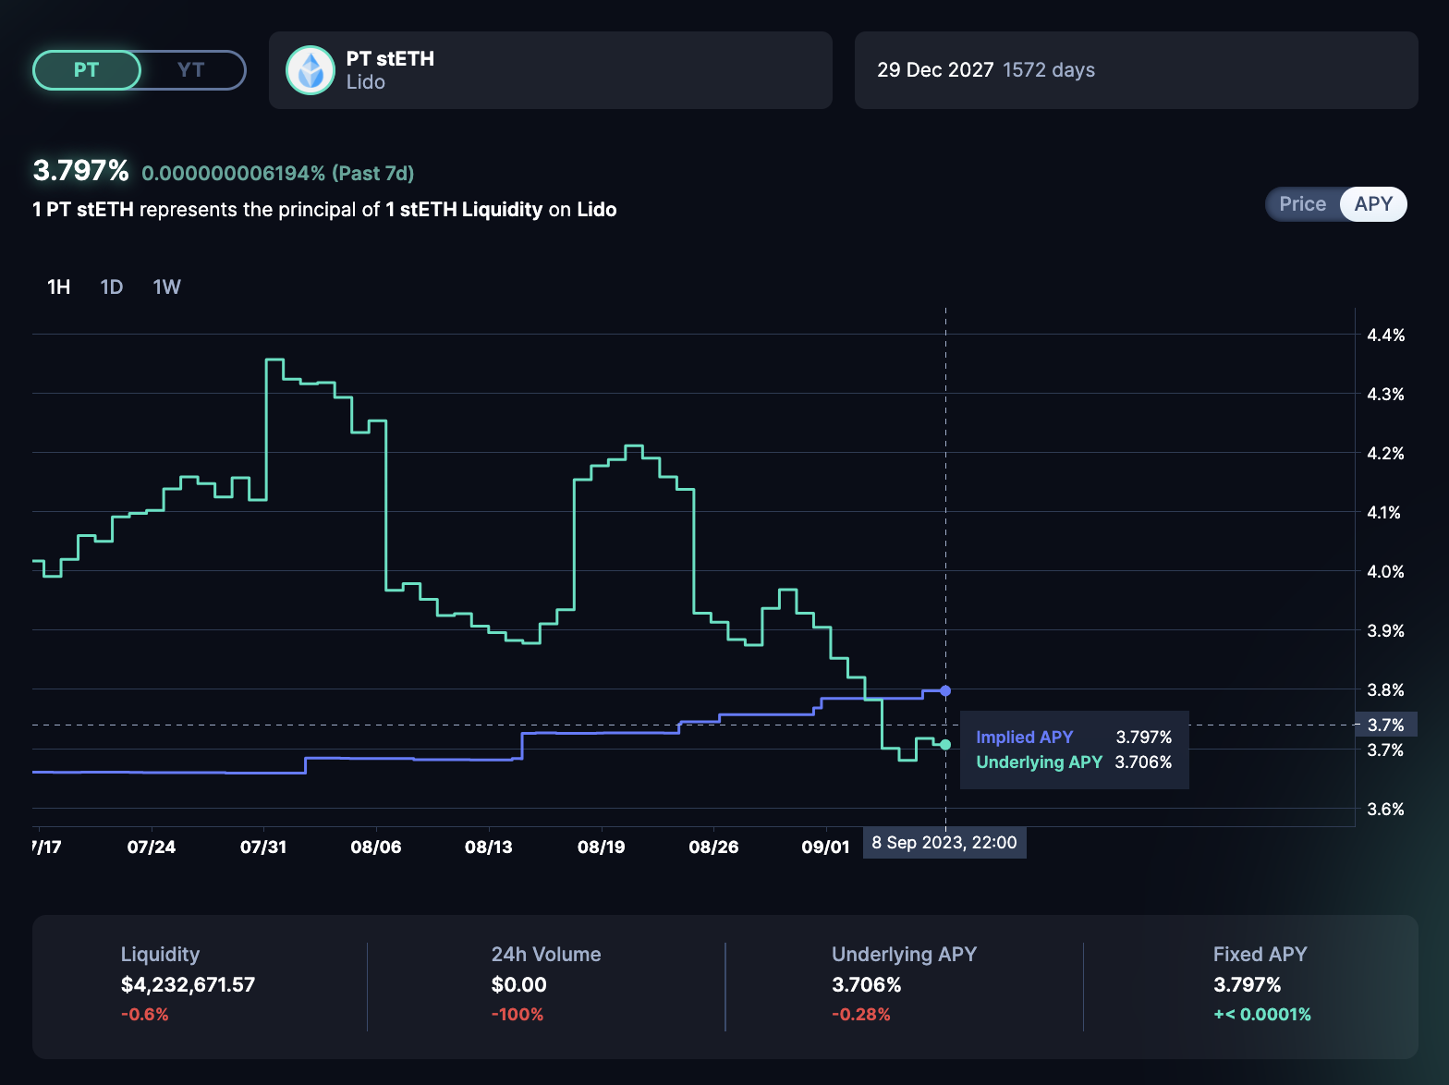Click the 3.797% headline APY value
This screenshot has width=1449, height=1085.
click(81, 171)
